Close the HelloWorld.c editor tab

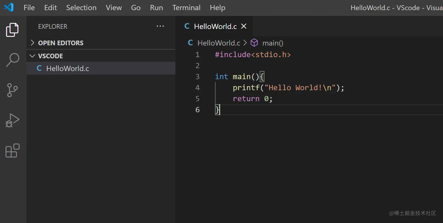click(243, 26)
